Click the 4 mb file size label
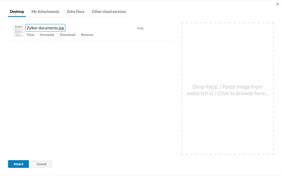This screenshot has width=282, height=176. [140, 28]
